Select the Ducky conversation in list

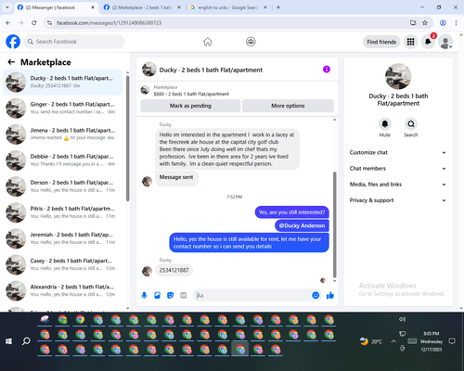click(62, 82)
